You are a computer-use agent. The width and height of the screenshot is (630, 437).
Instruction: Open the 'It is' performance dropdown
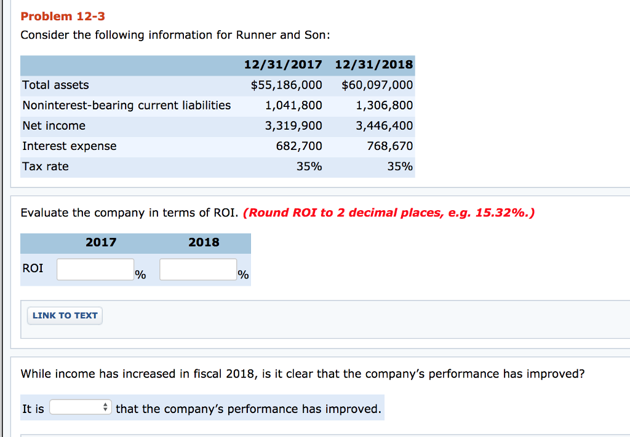click(x=80, y=408)
